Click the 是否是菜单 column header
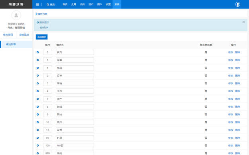The height and width of the screenshot is (155, 249). point(206,45)
